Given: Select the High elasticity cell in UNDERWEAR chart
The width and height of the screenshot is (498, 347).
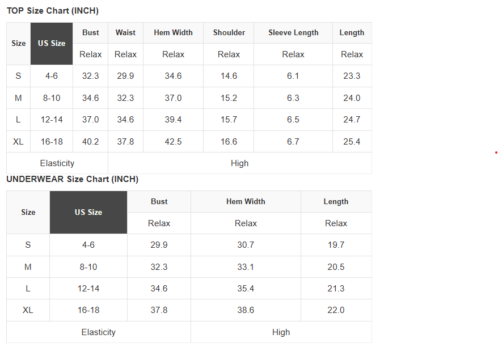Looking at the screenshot, I should tap(281, 332).
